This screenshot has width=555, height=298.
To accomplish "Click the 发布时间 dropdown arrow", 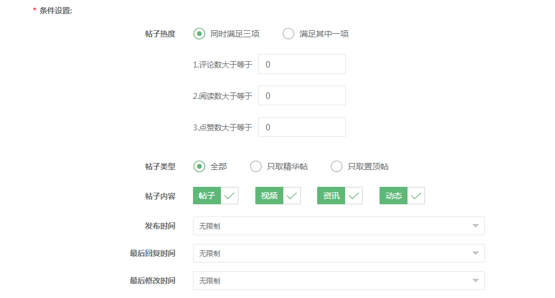I will click(x=476, y=226).
